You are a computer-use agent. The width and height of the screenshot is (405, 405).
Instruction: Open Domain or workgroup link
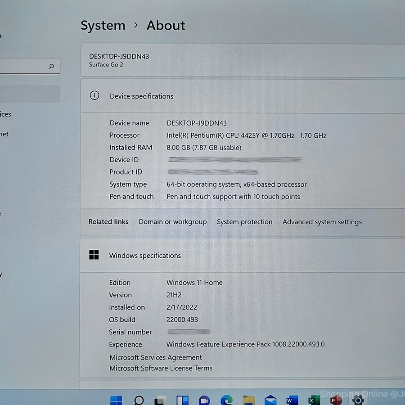coord(173,222)
